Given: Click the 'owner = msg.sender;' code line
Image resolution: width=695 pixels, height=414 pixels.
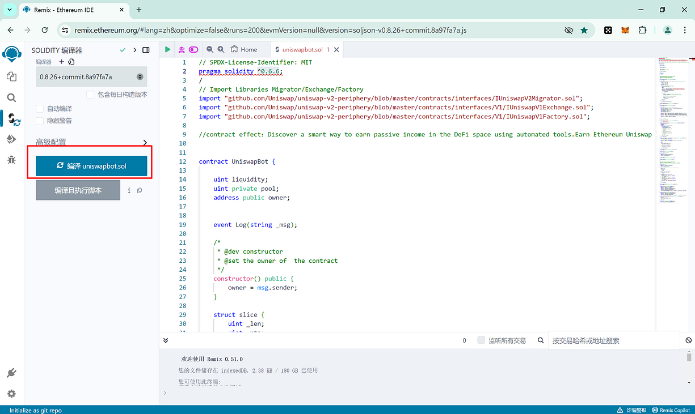Looking at the screenshot, I should coord(263,288).
